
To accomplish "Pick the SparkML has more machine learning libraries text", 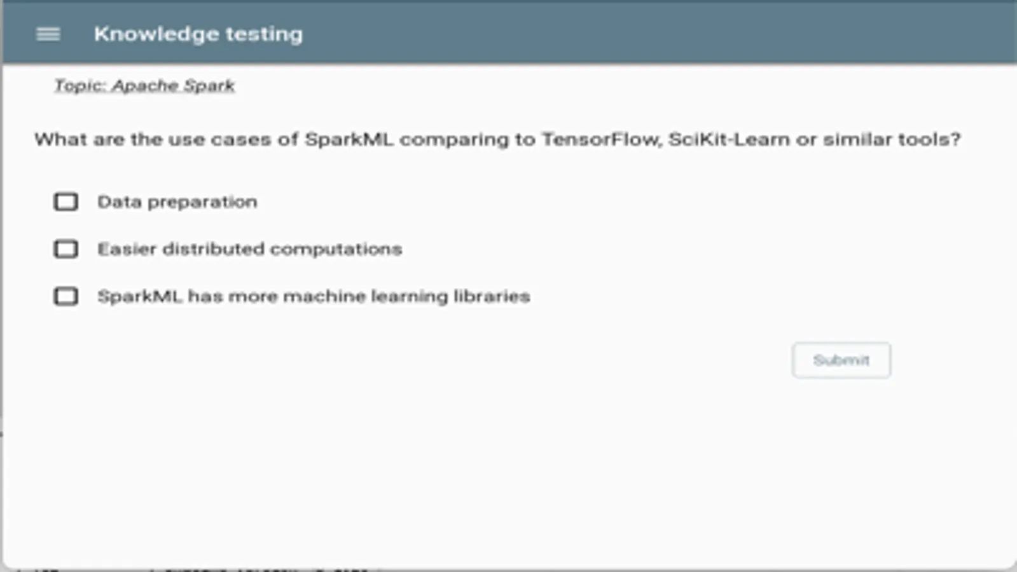I will click(x=314, y=296).
